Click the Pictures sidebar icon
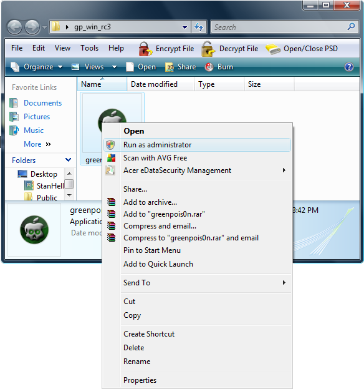The height and width of the screenshot is (389, 364). click(14, 117)
